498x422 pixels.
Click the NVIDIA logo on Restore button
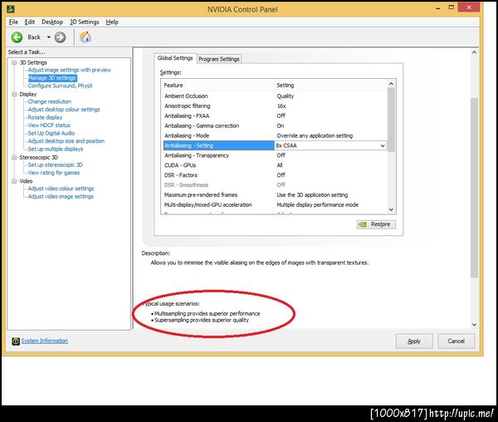363,224
